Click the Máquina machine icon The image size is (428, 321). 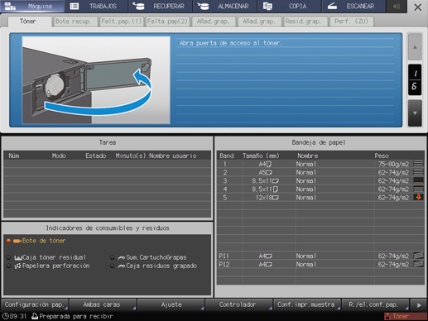(10, 6)
